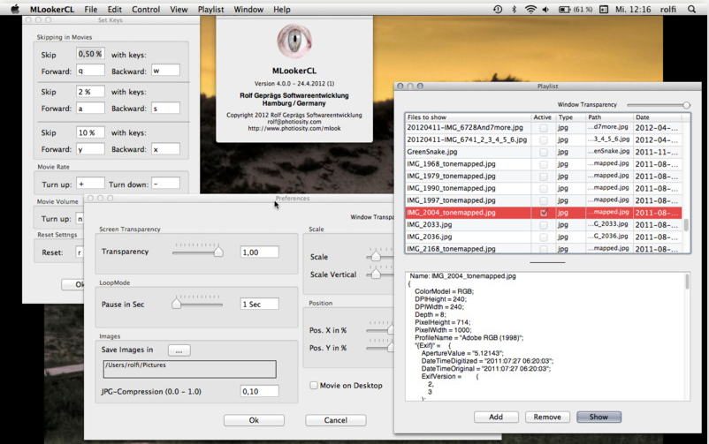The height and width of the screenshot is (444, 709).
Task: Click the Bluetooth menu bar icon
Action: 515,9
